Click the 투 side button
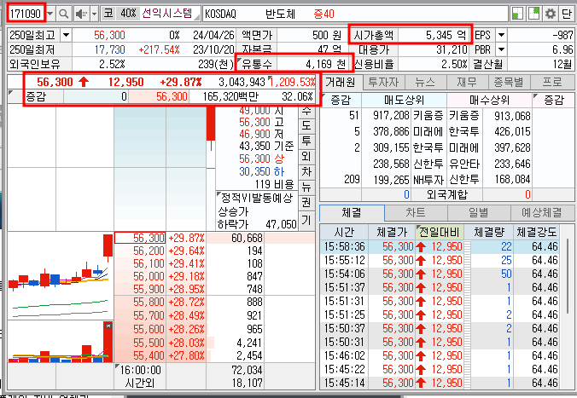Screen dimensions: 577x398 [x=306, y=141]
